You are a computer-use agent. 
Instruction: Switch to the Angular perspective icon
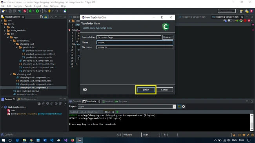point(251,11)
